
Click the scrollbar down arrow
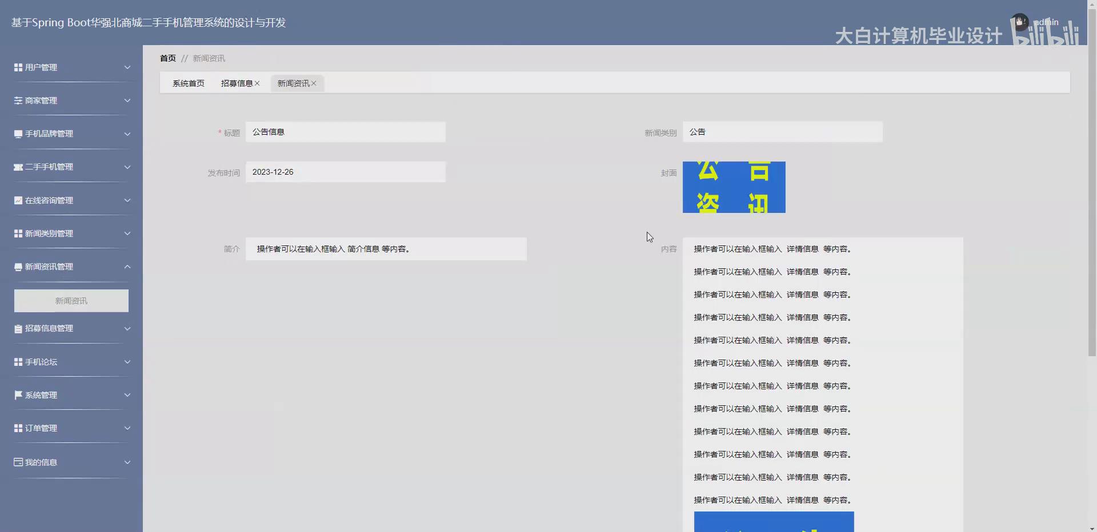pyautogui.click(x=1092, y=528)
